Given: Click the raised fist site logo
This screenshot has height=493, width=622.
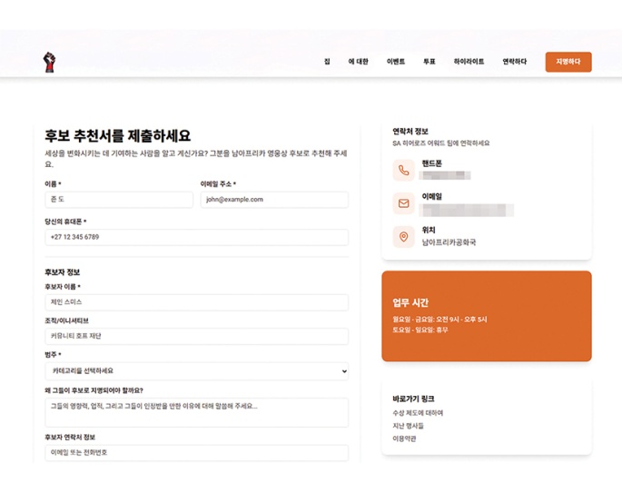Looking at the screenshot, I should coord(49,62).
